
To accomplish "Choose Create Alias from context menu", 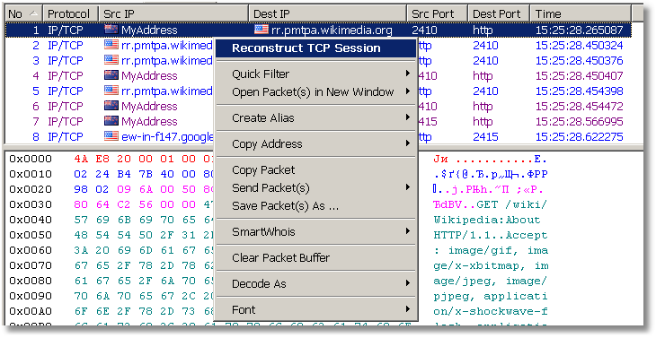I will coord(315,118).
